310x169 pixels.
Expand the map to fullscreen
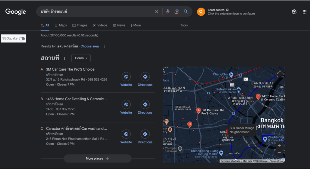point(279,72)
